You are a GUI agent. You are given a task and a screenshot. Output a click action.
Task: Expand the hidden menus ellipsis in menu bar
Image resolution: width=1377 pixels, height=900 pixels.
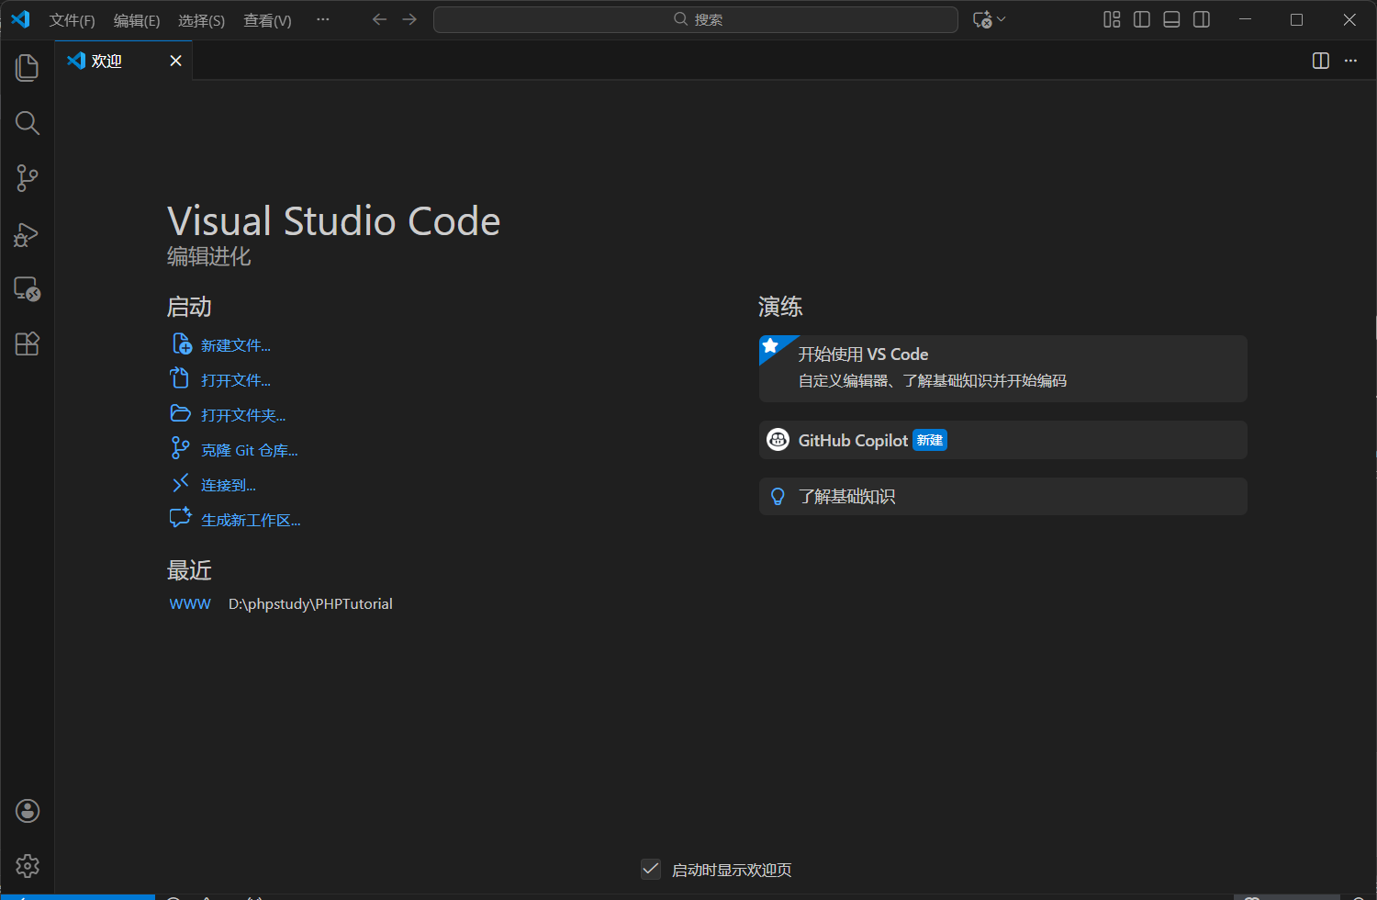[x=323, y=19]
